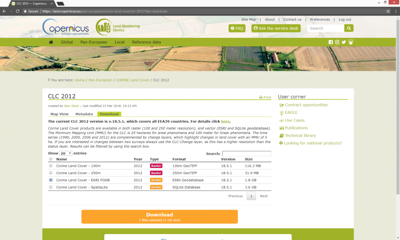Click Home in the breadcrumb
This screenshot has width=400, height=240.
click(80, 80)
